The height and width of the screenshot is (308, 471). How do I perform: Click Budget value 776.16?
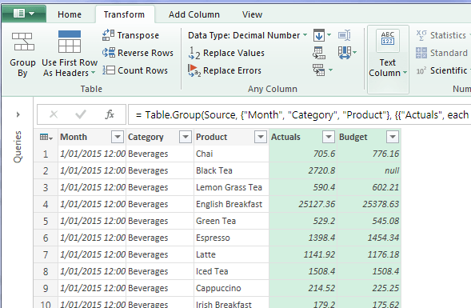[369, 154]
